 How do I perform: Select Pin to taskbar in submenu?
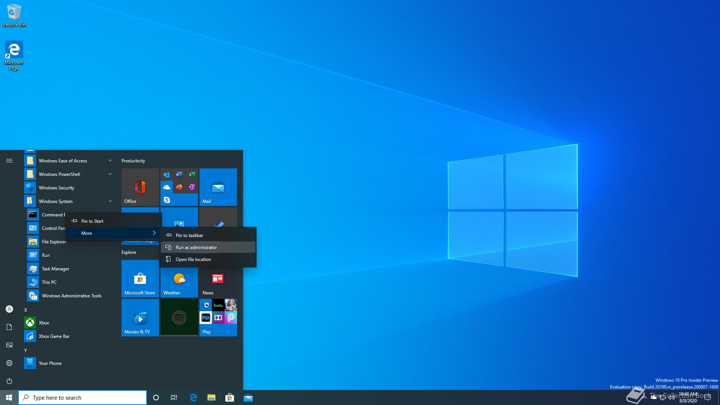pyautogui.click(x=208, y=235)
